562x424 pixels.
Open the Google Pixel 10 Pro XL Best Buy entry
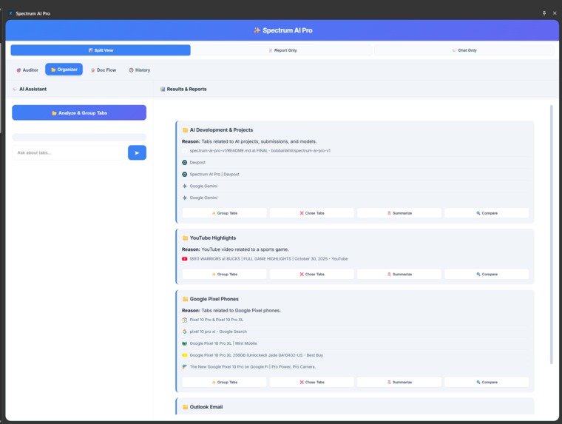click(257, 355)
